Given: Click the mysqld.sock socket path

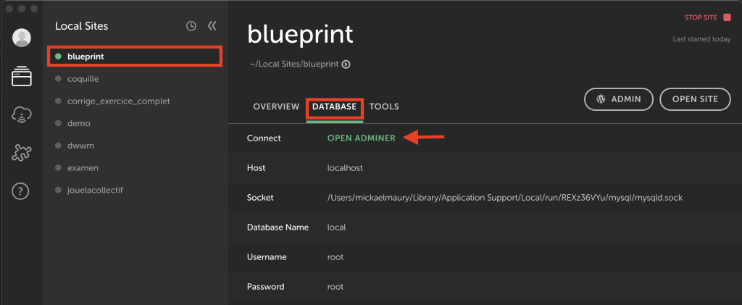Looking at the screenshot, I should (x=505, y=198).
